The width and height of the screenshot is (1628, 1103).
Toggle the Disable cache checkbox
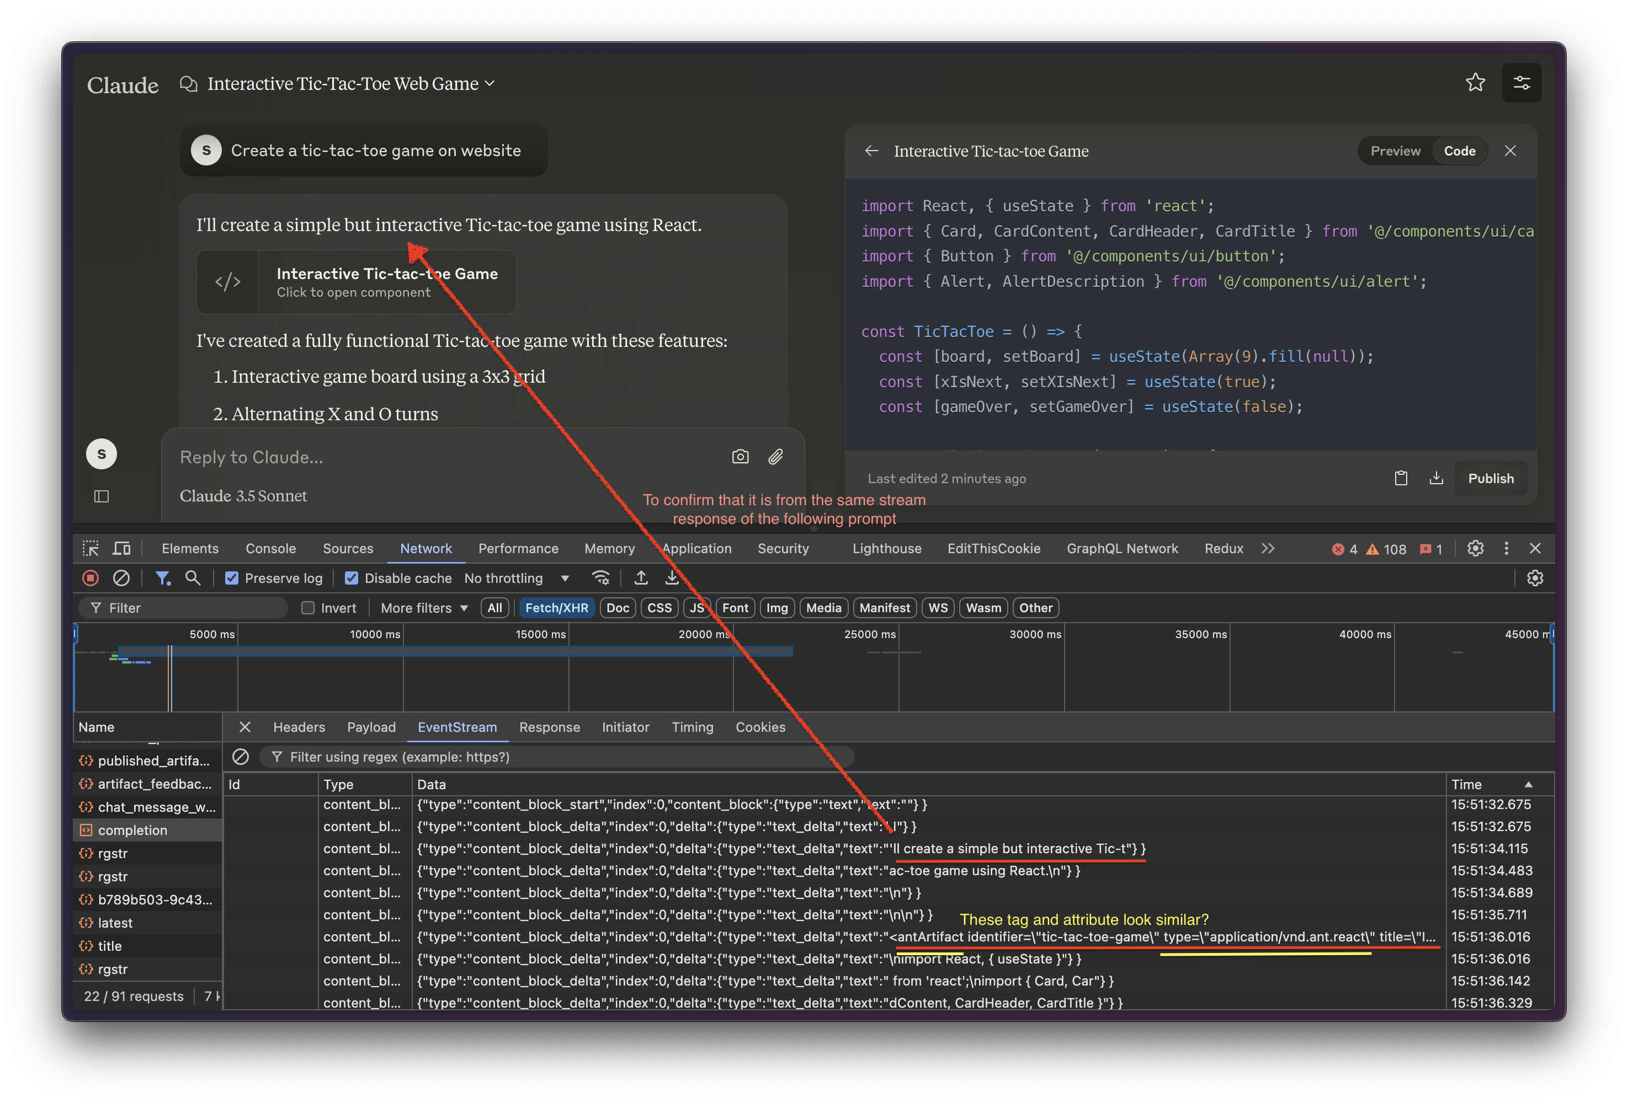352,578
